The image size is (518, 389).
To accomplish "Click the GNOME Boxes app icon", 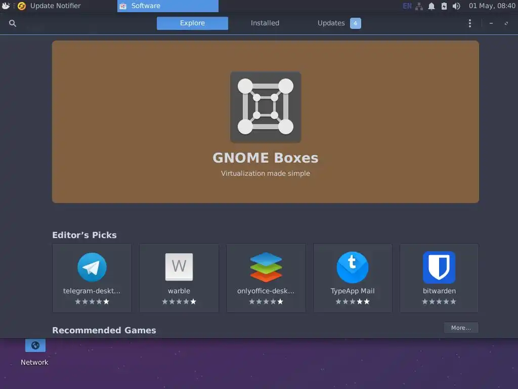I will [x=266, y=107].
